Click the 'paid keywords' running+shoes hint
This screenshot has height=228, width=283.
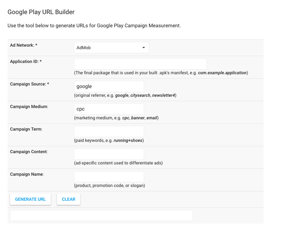tap(109, 140)
